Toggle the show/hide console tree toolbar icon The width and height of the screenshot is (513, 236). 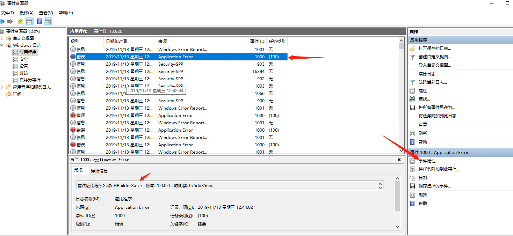click(x=29, y=21)
